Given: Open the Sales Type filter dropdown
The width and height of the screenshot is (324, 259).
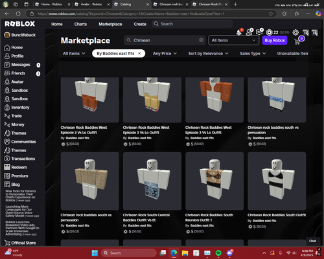Looking at the screenshot, I should pyautogui.click(x=253, y=54).
